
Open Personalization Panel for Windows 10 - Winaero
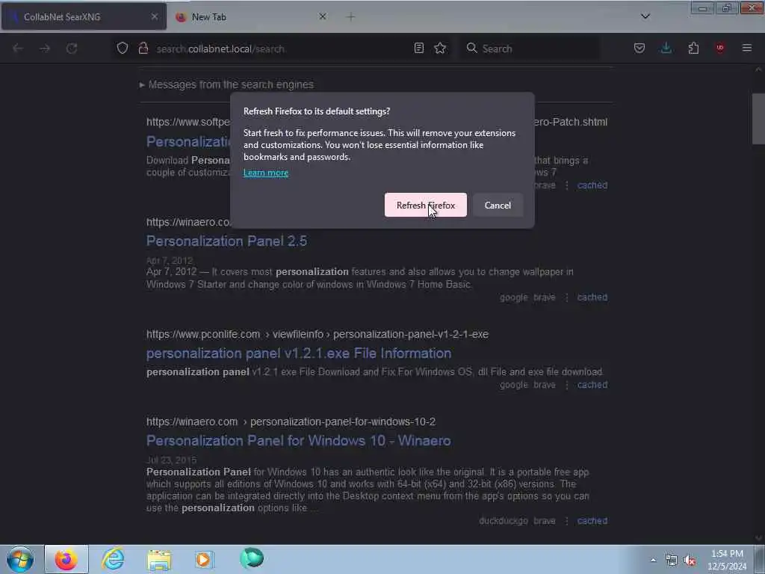299,441
